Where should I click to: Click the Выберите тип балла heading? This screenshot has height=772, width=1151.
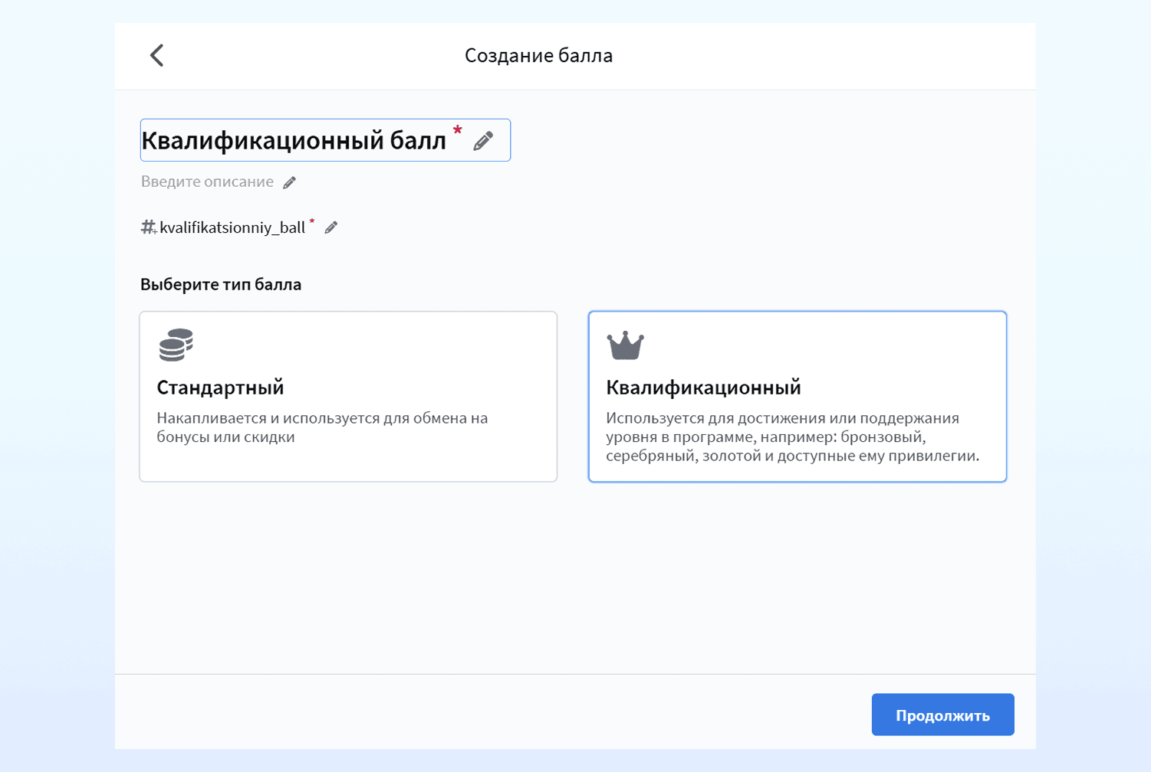point(221,284)
